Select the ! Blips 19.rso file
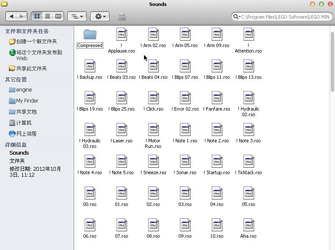Screen dimensions: 335x250 point(90,102)
